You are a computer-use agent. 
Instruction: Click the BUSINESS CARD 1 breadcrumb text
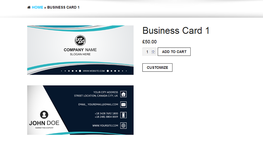coord(63,7)
